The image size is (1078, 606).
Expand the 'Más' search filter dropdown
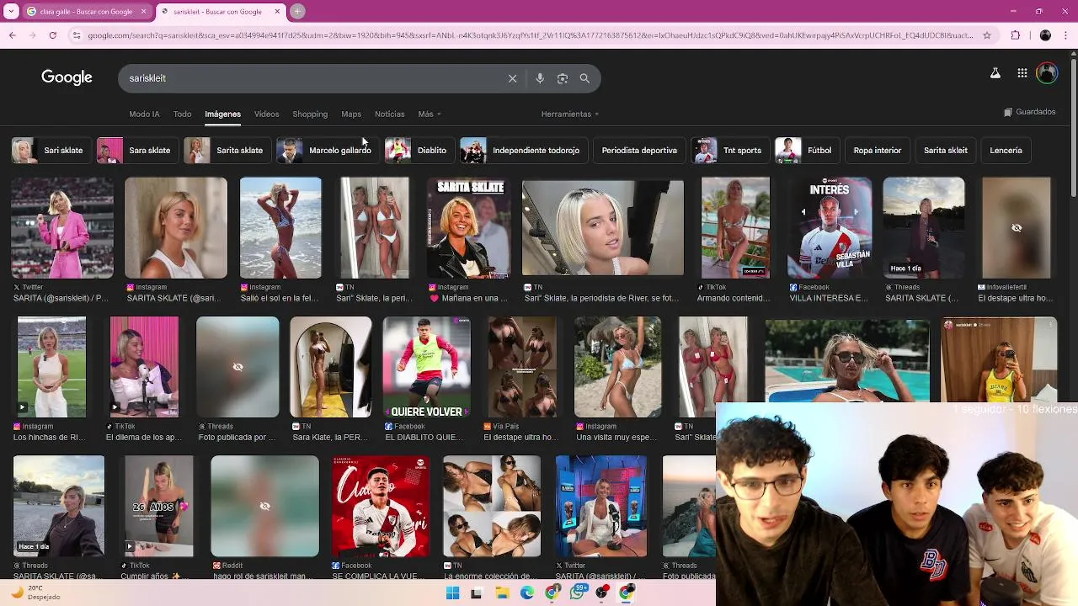pyautogui.click(x=429, y=114)
